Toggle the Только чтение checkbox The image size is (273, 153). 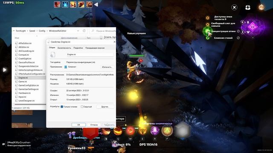pyautogui.click(x=62, y=107)
